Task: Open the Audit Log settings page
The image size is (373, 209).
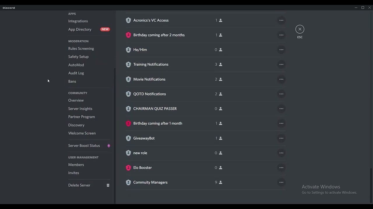Action: pyautogui.click(x=76, y=73)
